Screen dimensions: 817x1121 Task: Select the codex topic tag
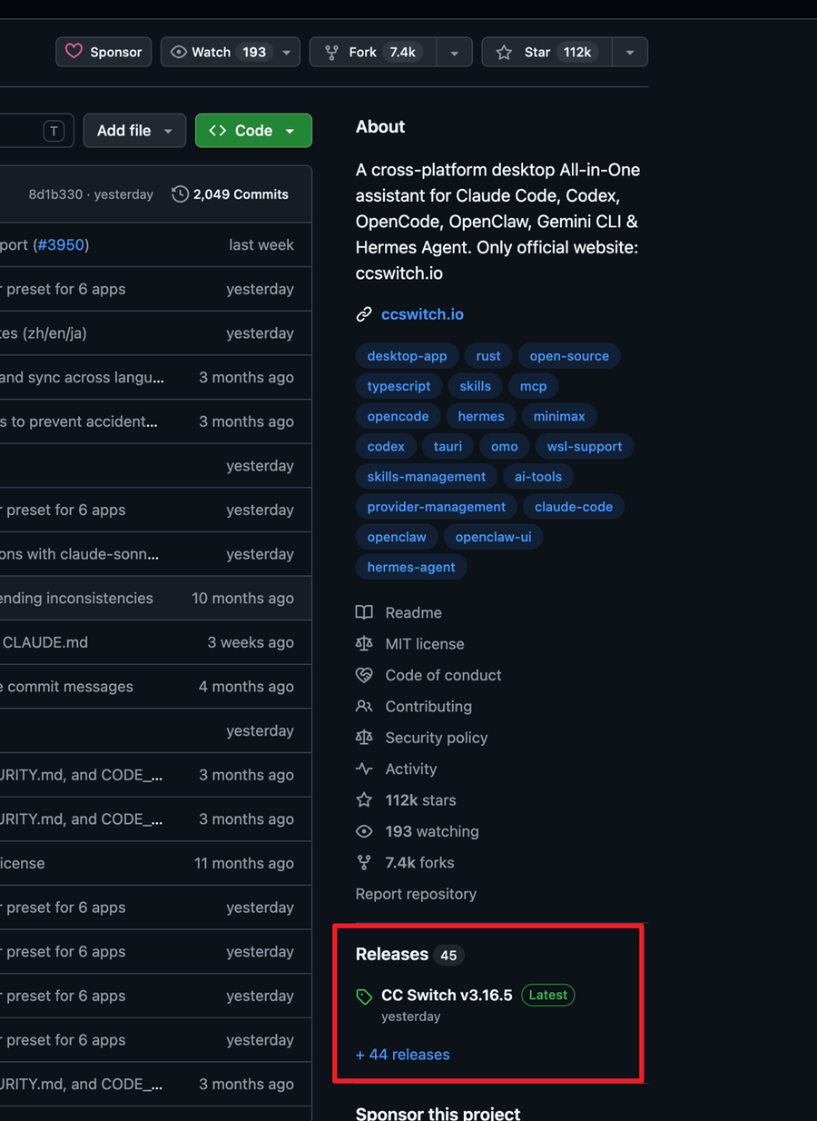point(386,446)
